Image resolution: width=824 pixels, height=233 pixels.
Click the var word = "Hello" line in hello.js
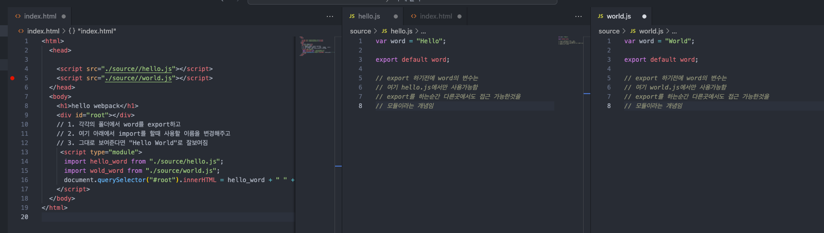(x=411, y=41)
